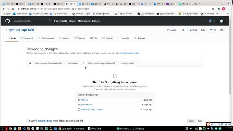Screen dimensions: 233x131
Task: Switch to the repository Issues tab
Action: [27, 38]
